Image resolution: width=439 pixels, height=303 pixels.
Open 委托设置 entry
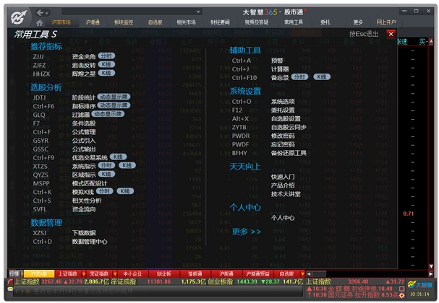click(283, 110)
